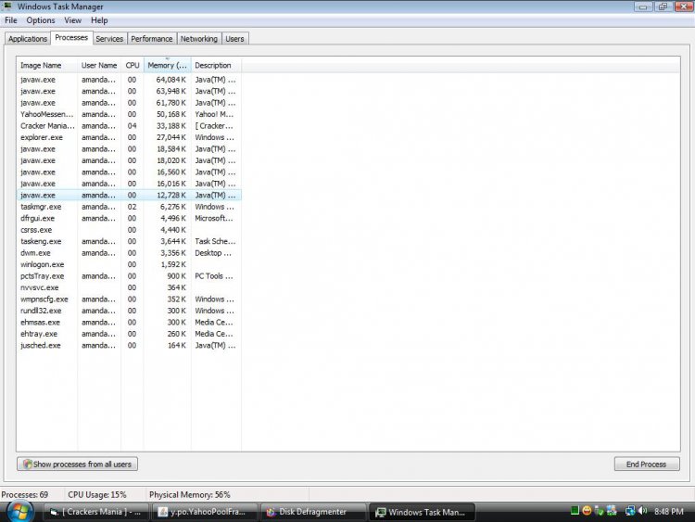Open the Help menu
The image size is (695, 522).
[x=99, y=20]
